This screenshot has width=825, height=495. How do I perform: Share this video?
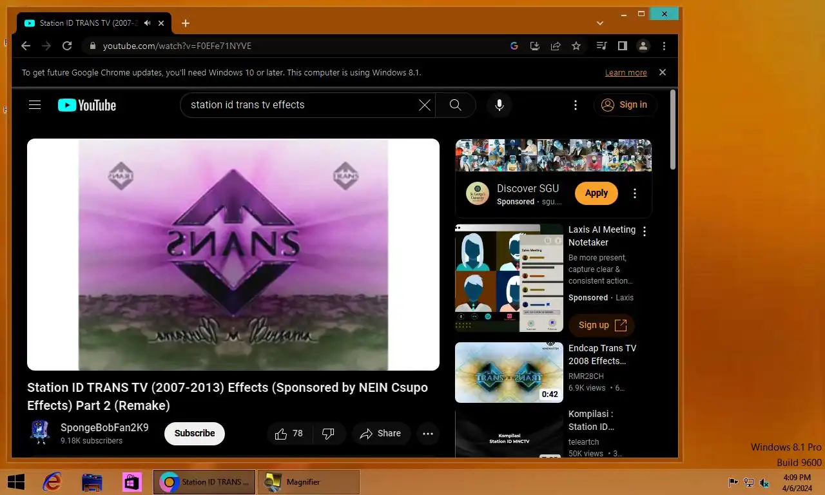(380, 434)
